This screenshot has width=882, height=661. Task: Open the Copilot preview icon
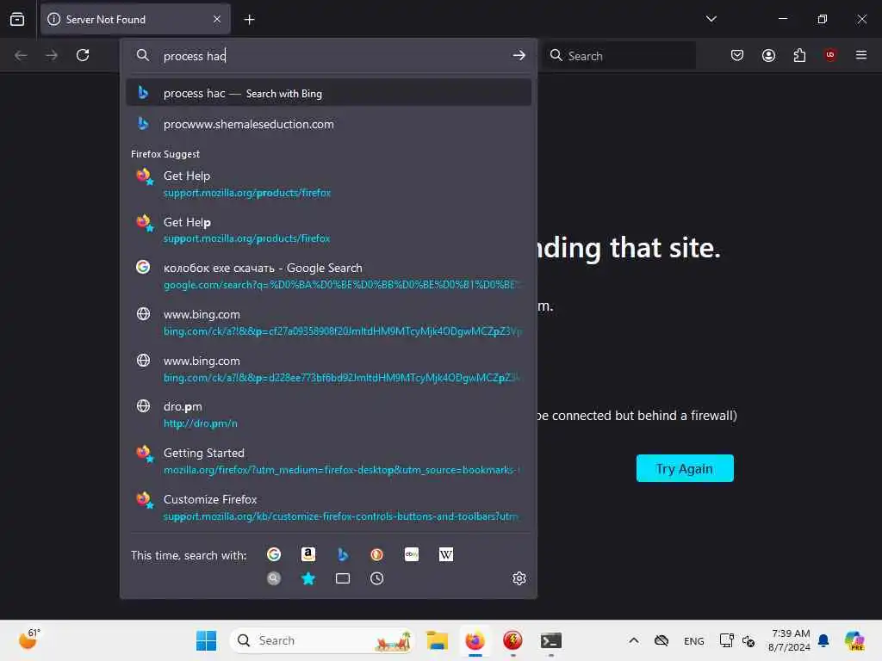[854, 640]
